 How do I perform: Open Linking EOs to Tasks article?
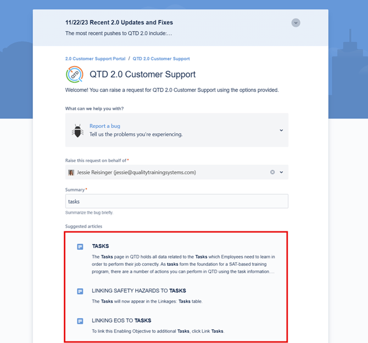pyautogui.click(x=121, y=320)
